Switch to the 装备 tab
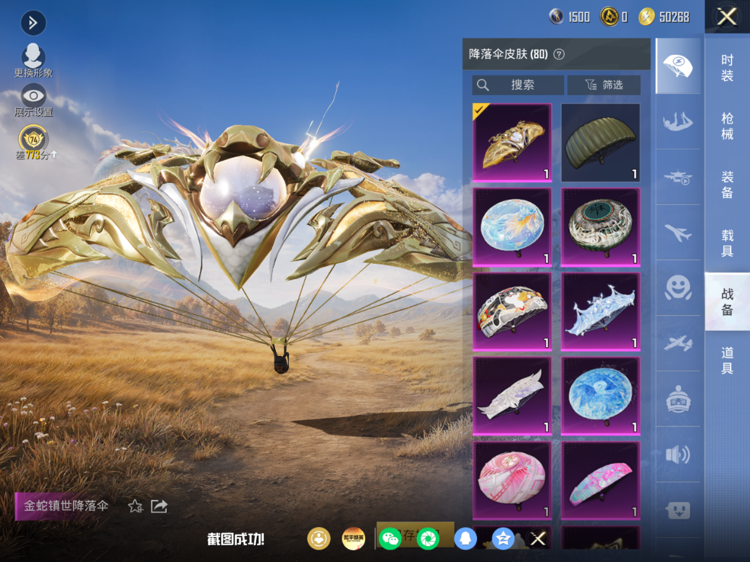 click(x=727, y=185)
